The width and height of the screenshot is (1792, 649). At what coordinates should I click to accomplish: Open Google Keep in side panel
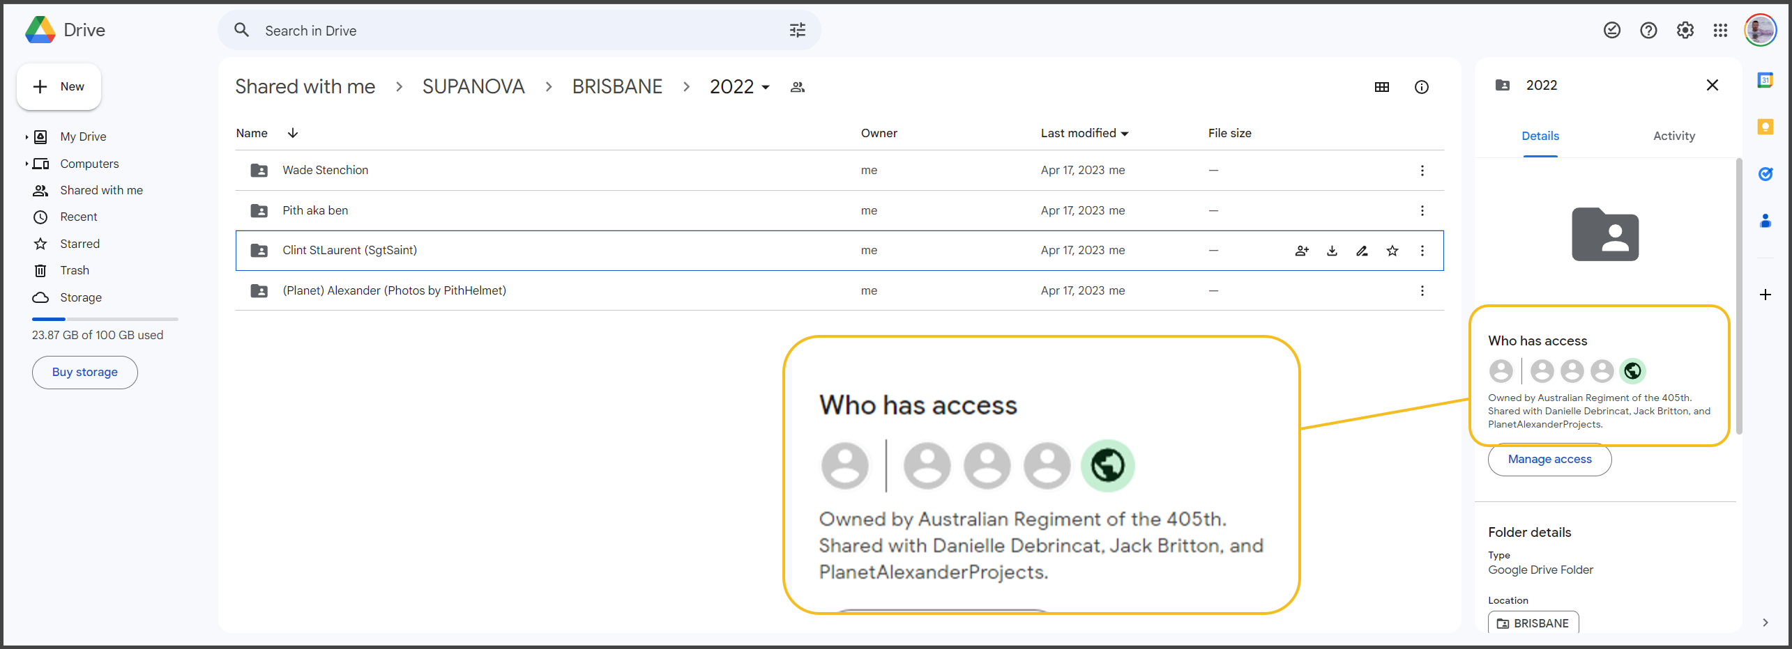coord(1765,127)
